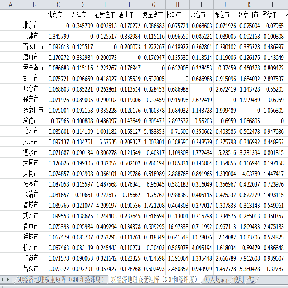Click cell 10.78076 in the 运城市 row
This screenshot has height=288, width=288.
[201, 237]
